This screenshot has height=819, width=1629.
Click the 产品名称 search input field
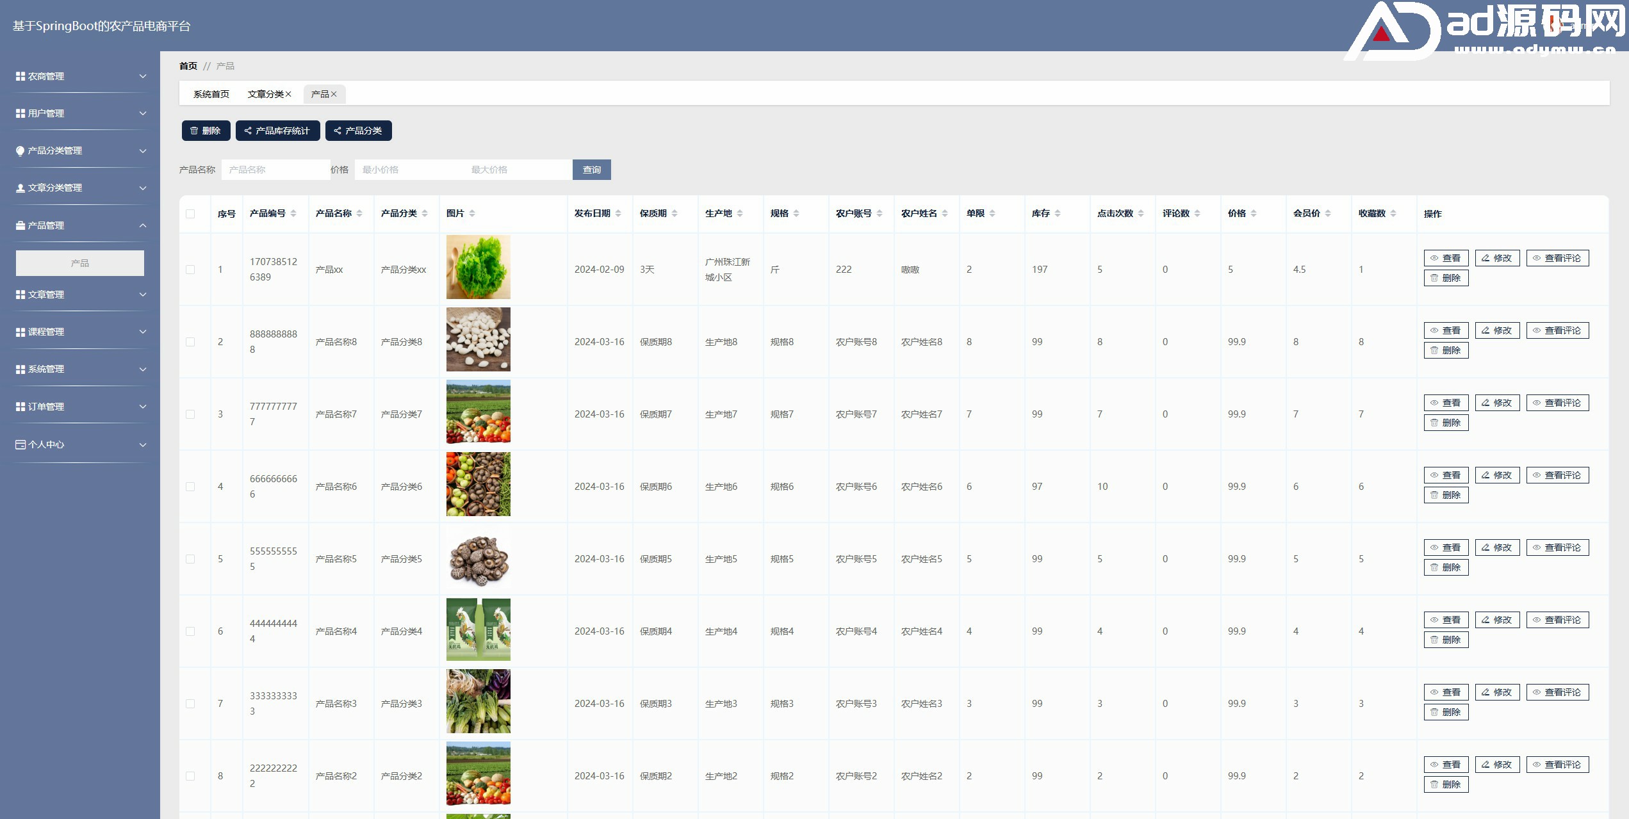click(275, 170)
